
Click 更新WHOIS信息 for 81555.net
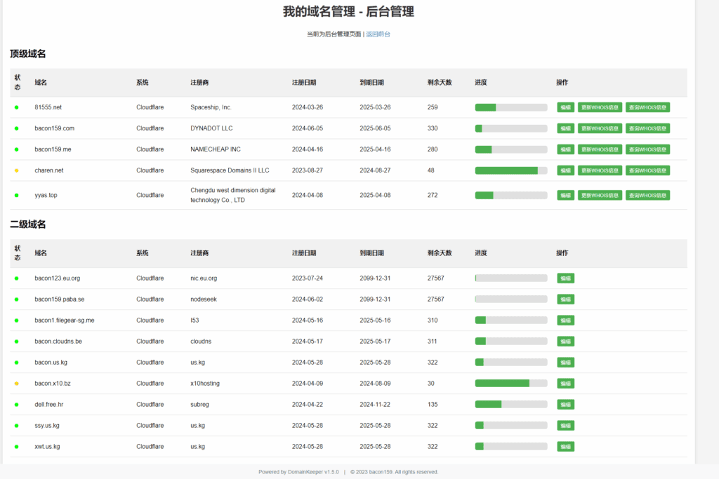(600, 107)
